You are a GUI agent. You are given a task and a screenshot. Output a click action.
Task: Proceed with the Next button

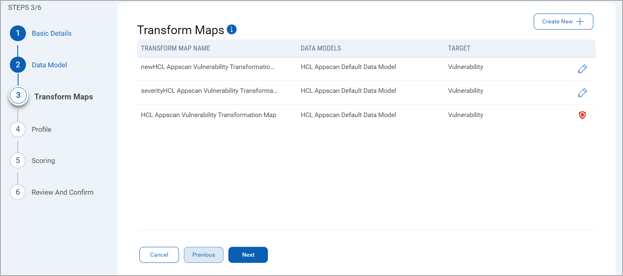(x=248, y=255)
